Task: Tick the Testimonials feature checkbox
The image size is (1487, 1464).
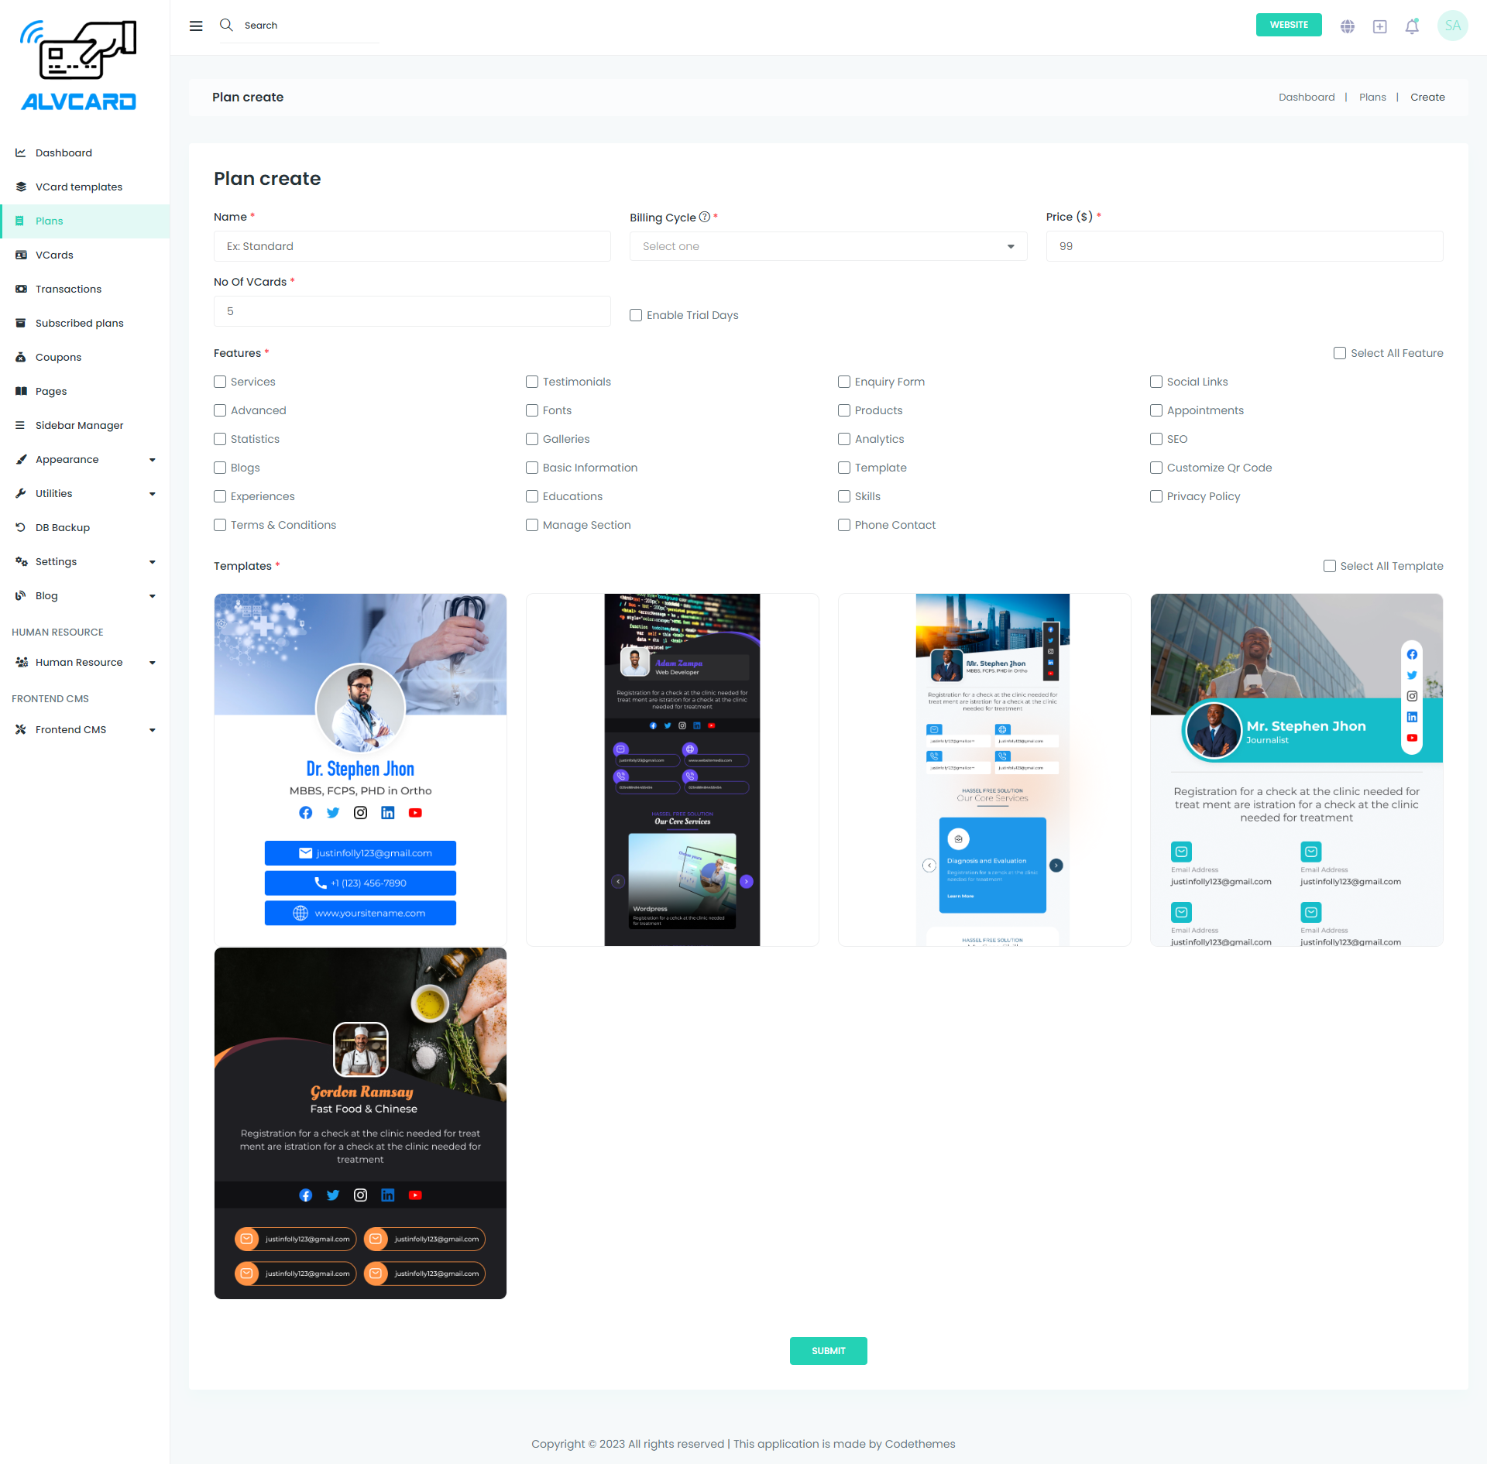Action: [532, 382]
